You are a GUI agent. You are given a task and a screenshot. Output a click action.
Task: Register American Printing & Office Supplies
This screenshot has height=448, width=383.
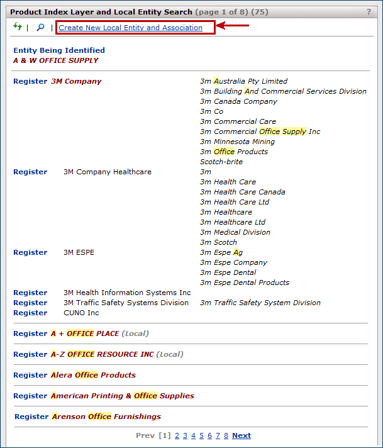click(x=30, y=396)
